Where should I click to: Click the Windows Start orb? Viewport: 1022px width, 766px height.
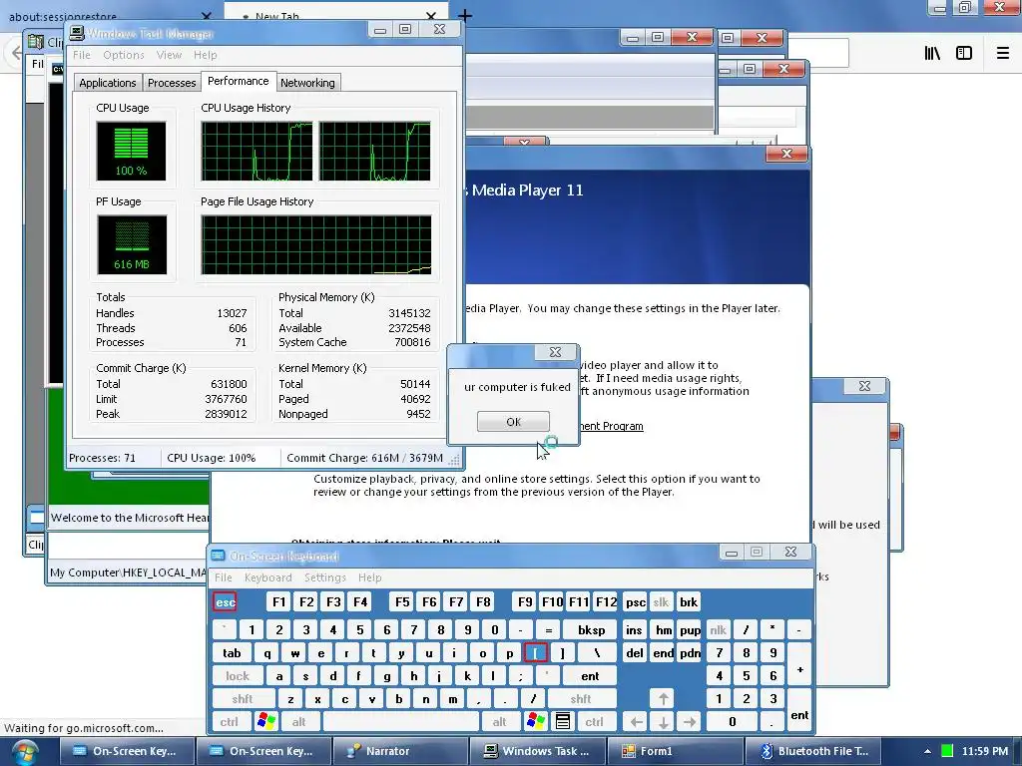point(25,752)
